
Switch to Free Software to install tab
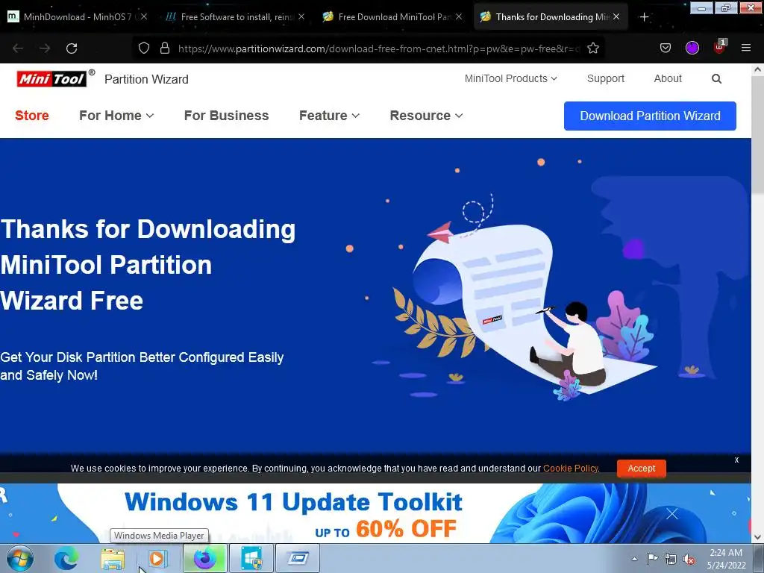click(x=235, y=17)
